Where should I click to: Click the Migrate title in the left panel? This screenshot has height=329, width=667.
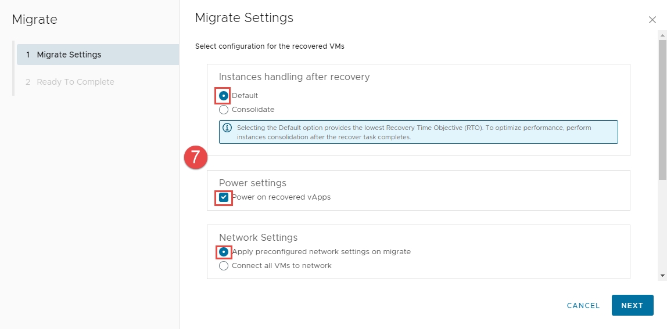coord(35,20)
